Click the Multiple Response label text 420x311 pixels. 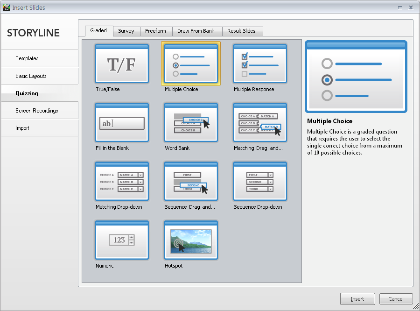[254, 89]
